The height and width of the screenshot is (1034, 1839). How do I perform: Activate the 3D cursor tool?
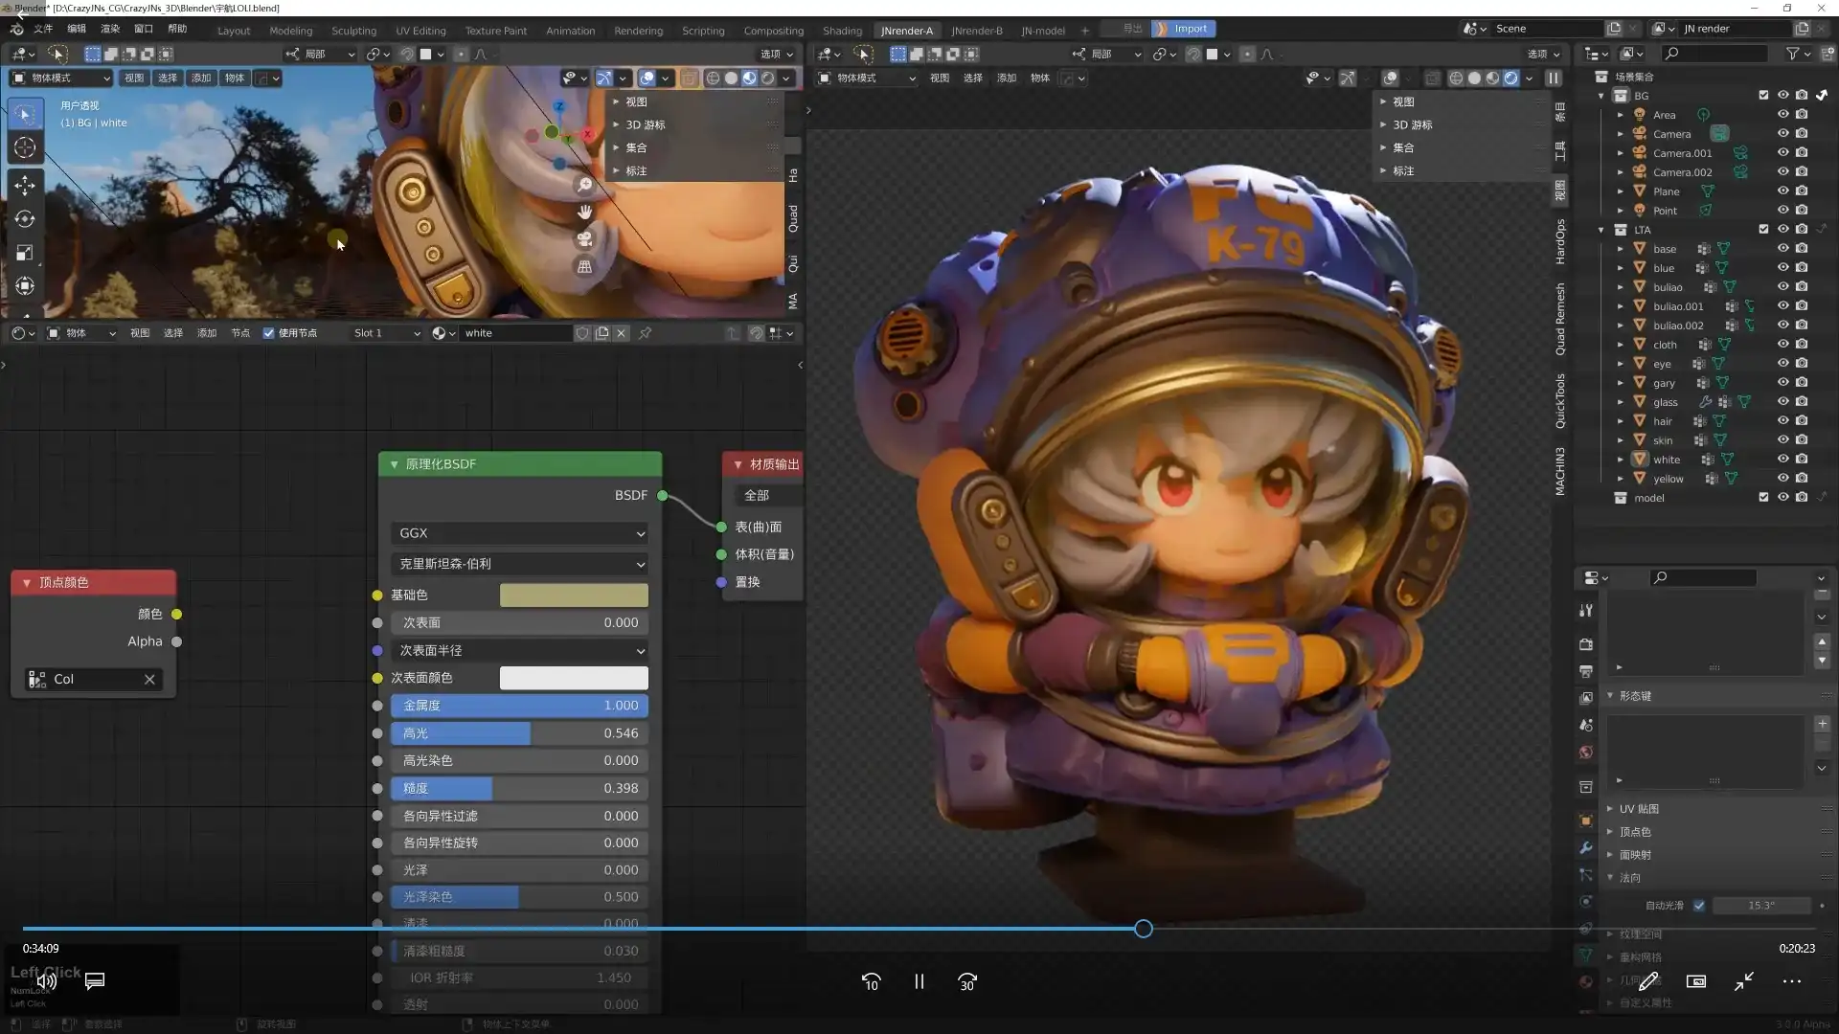tap(25, 147)
